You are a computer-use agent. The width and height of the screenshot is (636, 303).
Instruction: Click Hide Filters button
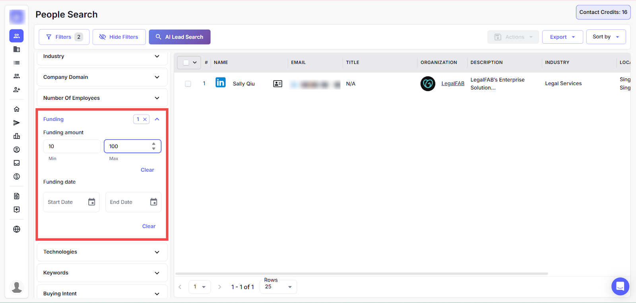coord(119,37)
